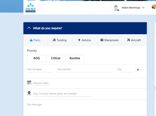This screenshot has height=116, width=156.
Task: Click the Airlines for Airlines logo
Action: [x=30, y=8]
